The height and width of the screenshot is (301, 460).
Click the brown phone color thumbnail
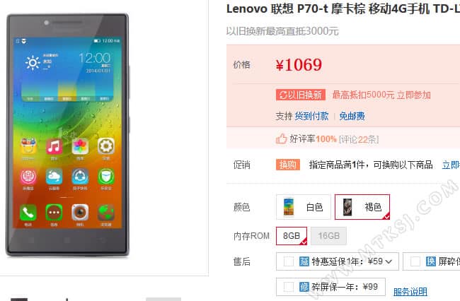tap(347, 207)
